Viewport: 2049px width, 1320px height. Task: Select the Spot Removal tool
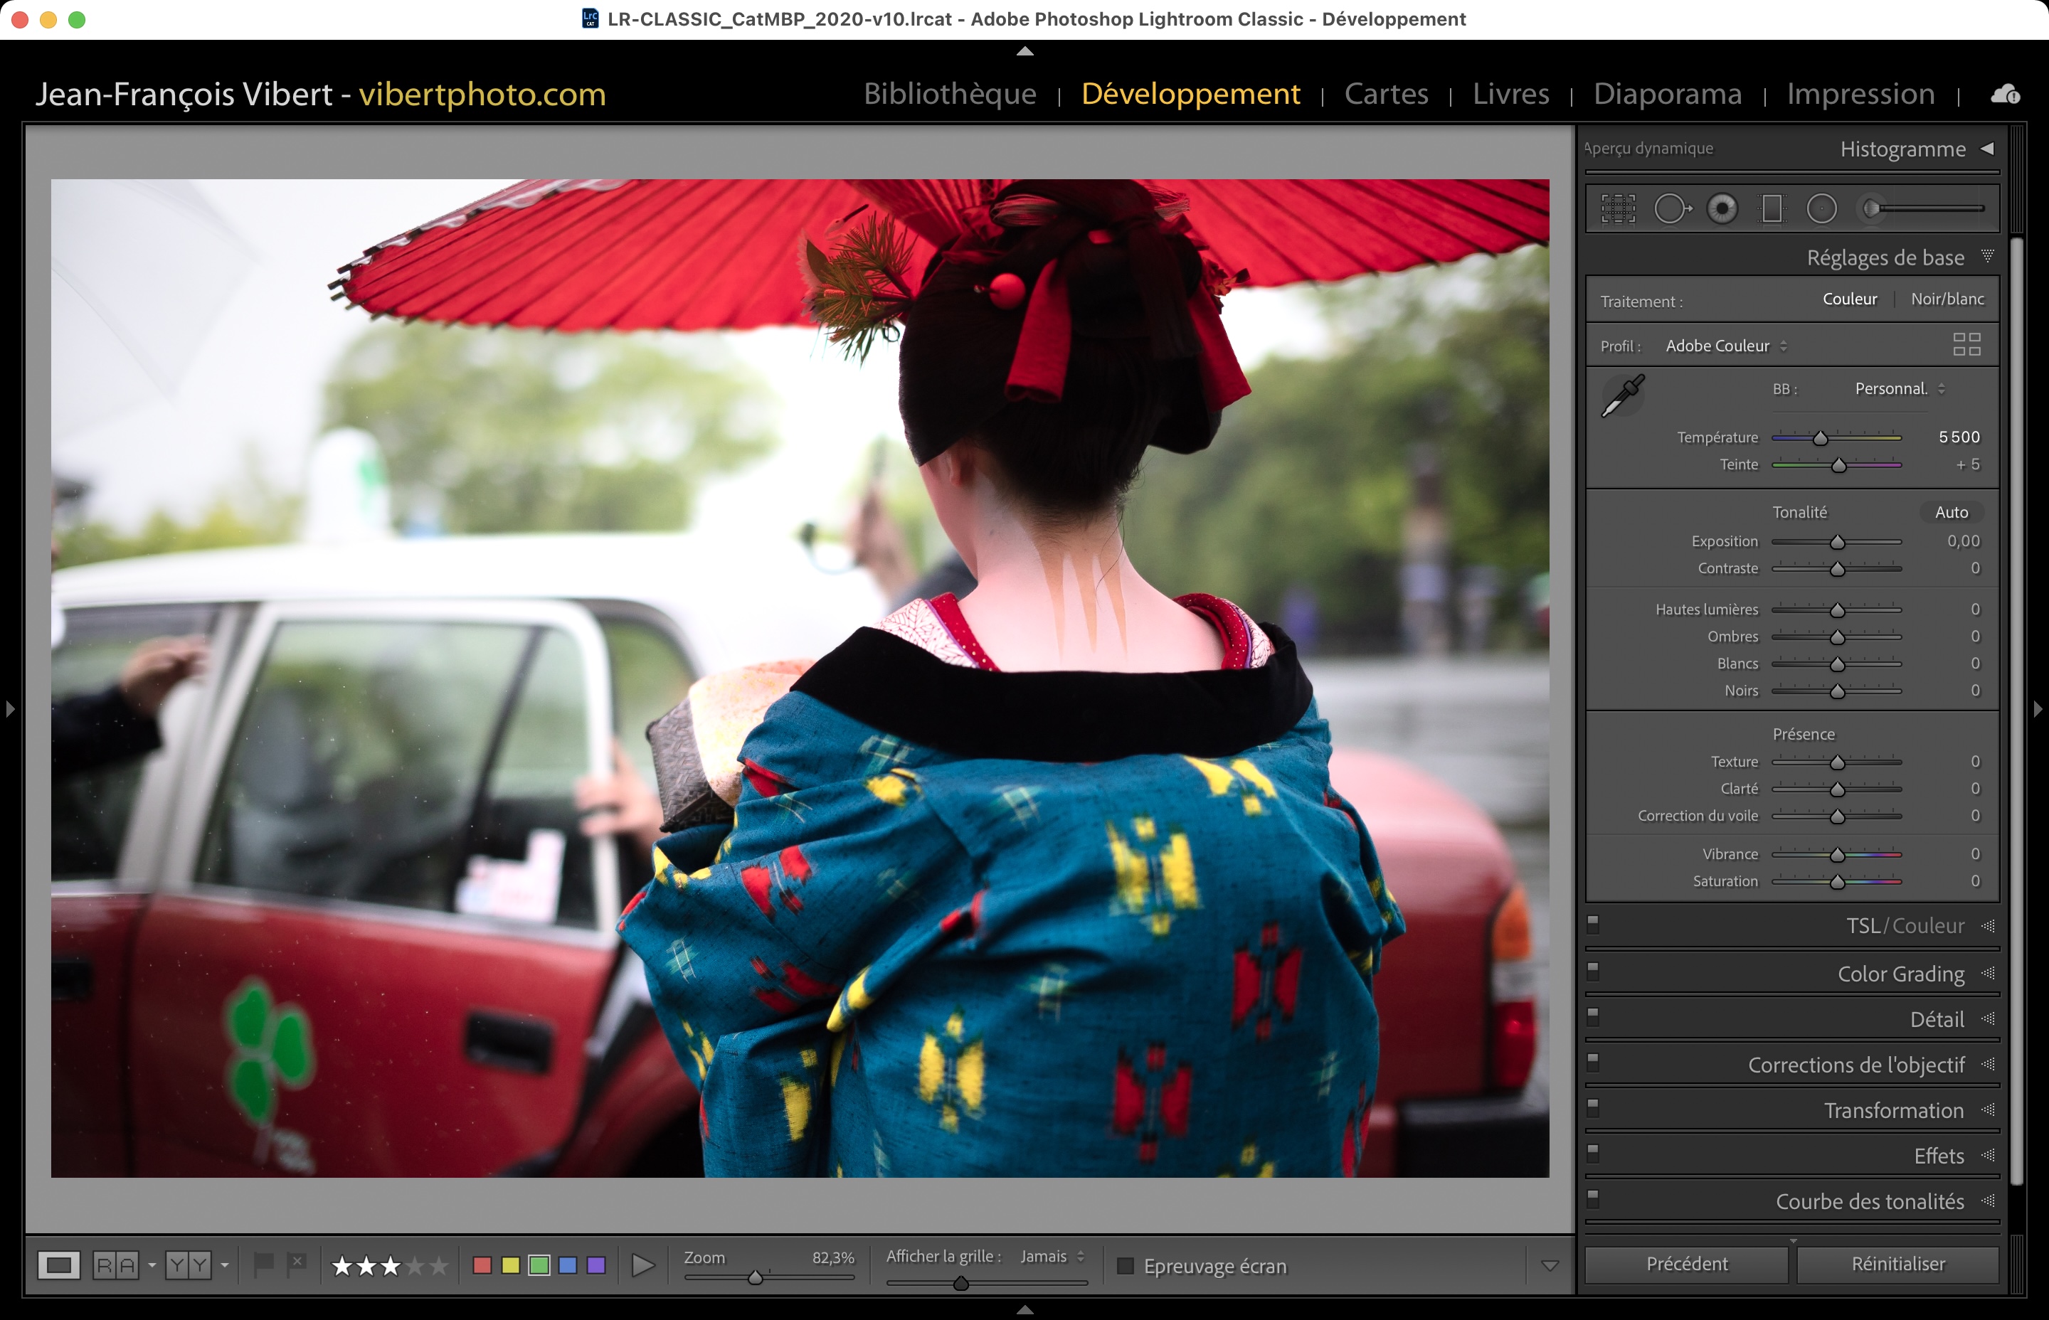click(1670, 208)
